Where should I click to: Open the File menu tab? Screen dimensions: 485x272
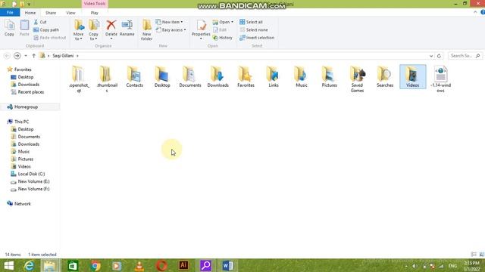pos(10,13)
